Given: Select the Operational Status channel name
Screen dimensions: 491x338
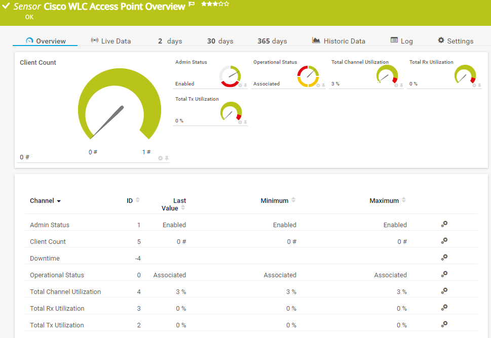Looking at the screenshot, I should (57, 275).
